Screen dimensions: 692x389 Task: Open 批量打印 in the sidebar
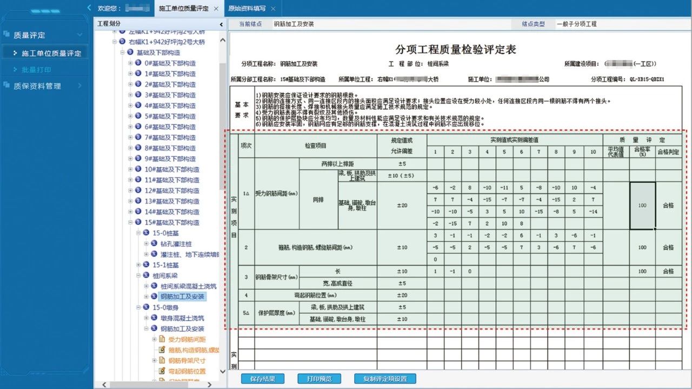click(x=37, y=70)
